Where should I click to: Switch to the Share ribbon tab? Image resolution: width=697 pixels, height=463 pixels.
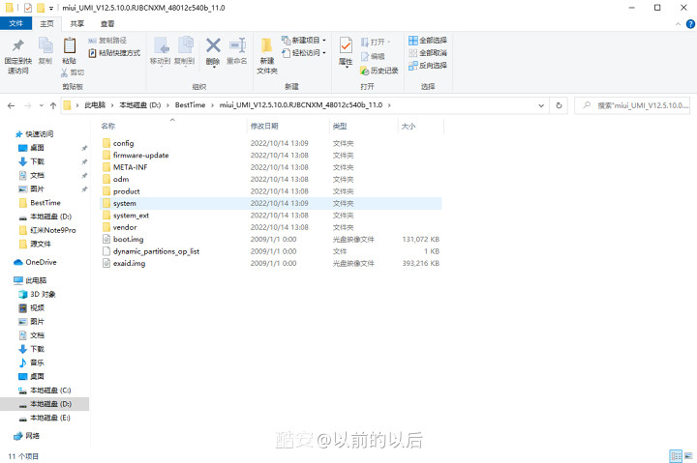[76, 23]
